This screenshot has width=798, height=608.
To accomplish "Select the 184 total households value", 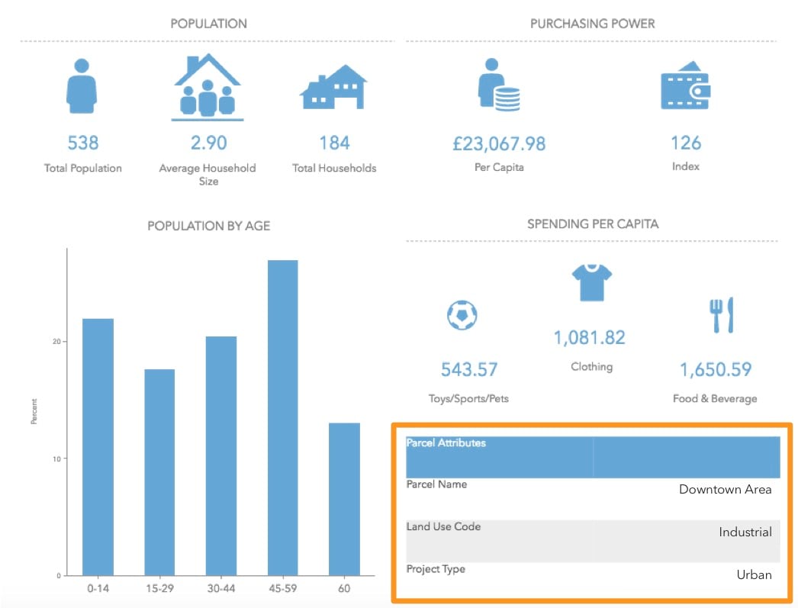I will [x=334, y=143].
